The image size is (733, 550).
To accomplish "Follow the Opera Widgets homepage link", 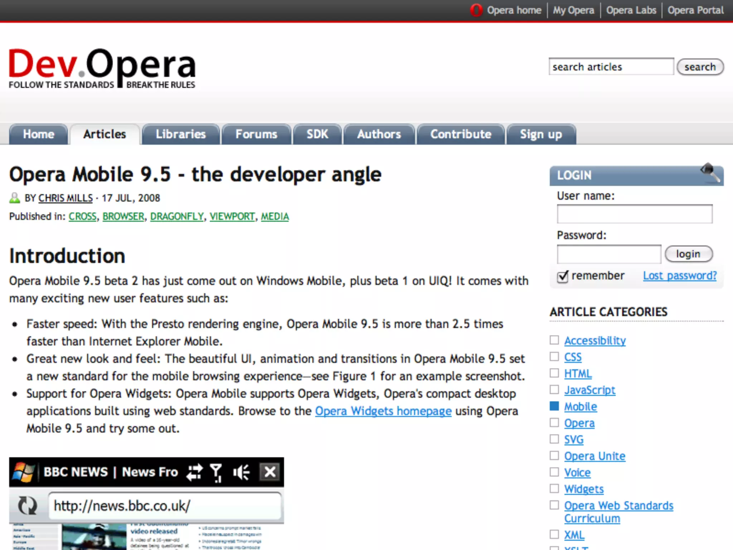I will 383,411.
